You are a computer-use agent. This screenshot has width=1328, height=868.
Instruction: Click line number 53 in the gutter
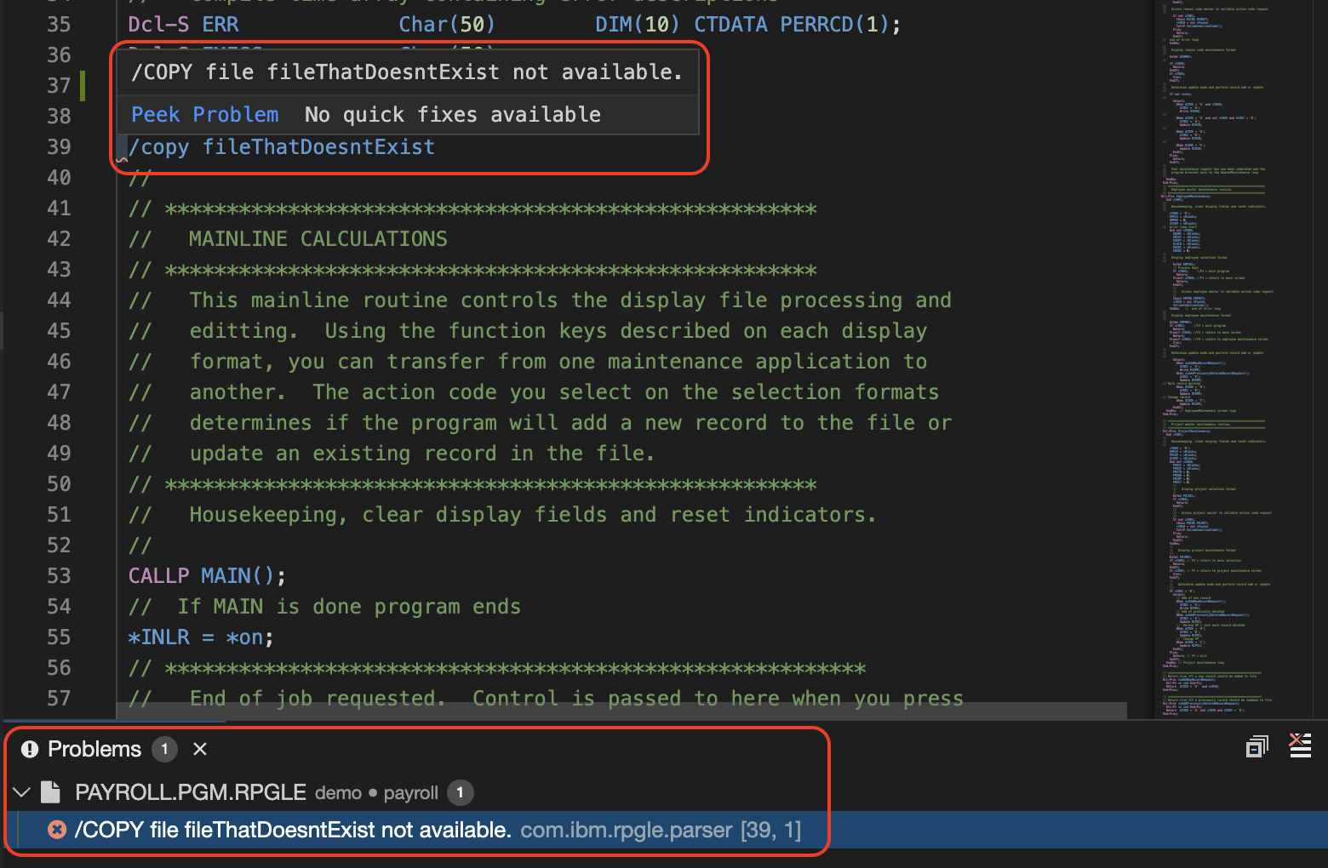point(59,576)
